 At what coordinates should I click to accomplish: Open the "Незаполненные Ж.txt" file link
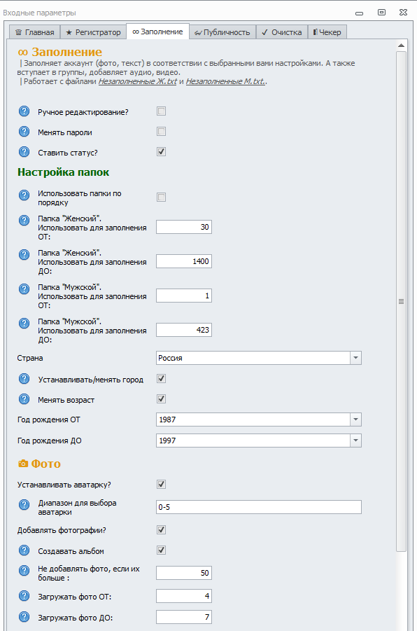(x=138, y=81)
